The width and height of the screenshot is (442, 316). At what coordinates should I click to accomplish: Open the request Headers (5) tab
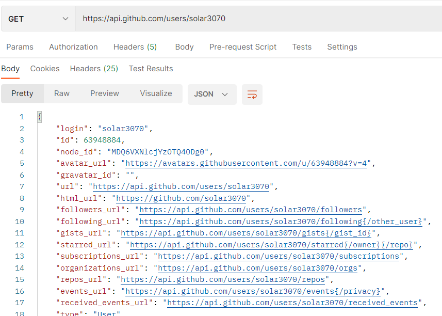tap(135, 47)
